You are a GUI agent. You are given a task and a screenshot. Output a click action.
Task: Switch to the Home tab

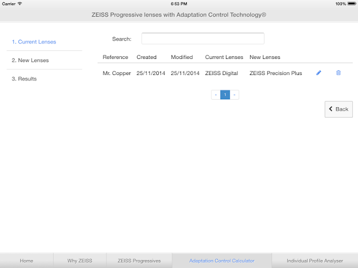(26, 260)
